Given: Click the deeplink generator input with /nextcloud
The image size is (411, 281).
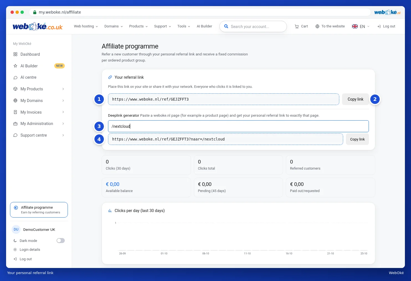Looking at the screenshot, I should coord(238,126).
